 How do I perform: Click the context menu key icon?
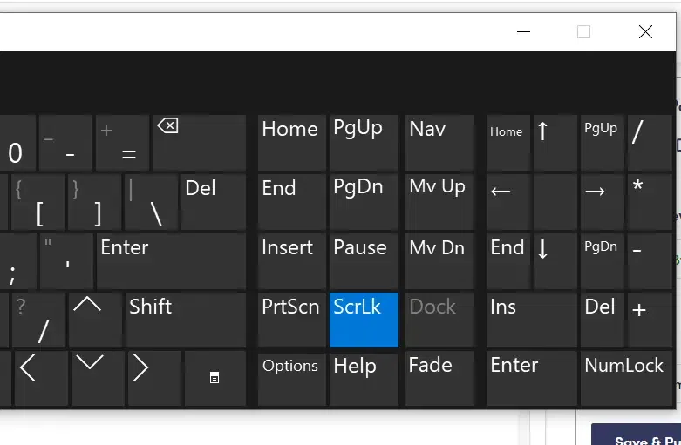coord(215,377)
